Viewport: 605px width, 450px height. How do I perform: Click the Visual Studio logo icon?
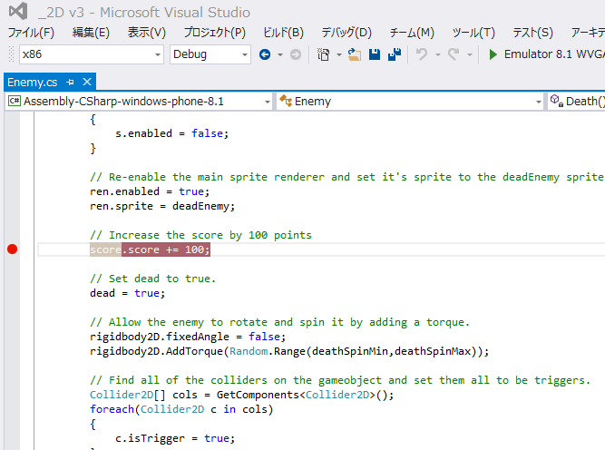[x=18, y=11]
